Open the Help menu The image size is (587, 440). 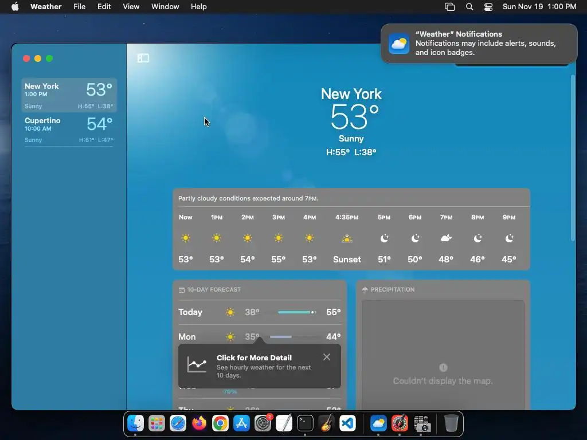[x=198, y=7]
